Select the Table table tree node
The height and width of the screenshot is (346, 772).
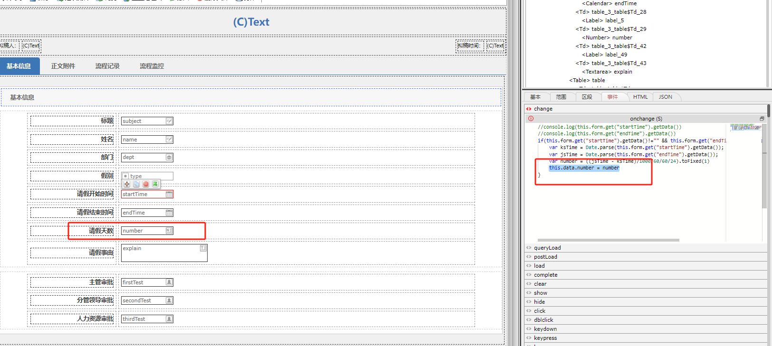tap(587, 80)
